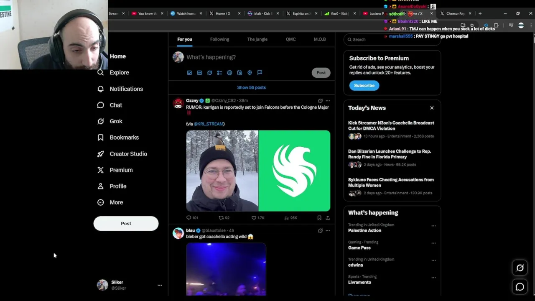The height and width of the screenshot is (301, 535).
Task: Switch to 'Watch home' browser tab
Action: click(x=186, y=14)
